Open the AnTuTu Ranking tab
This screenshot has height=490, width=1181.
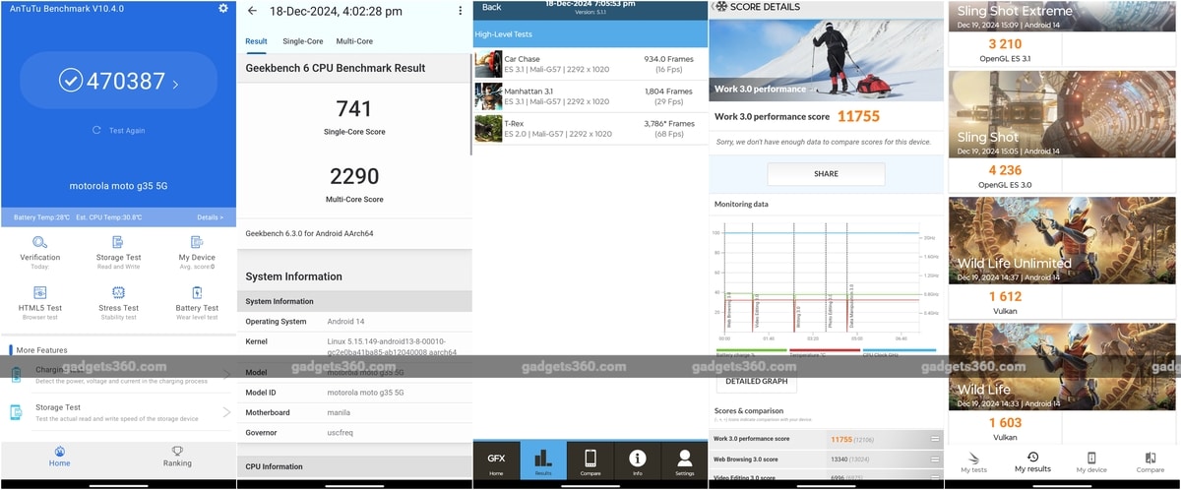point(177,457)
